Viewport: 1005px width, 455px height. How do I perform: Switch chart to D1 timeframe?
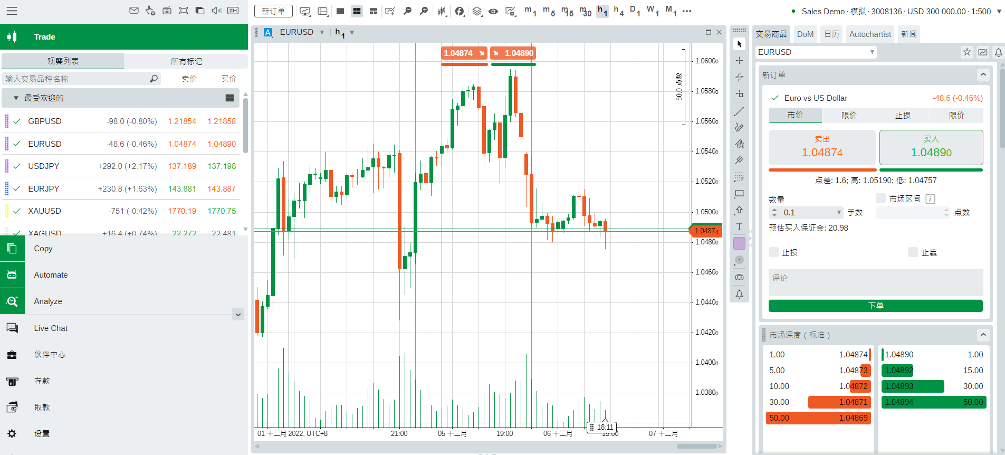click(635, 11)
